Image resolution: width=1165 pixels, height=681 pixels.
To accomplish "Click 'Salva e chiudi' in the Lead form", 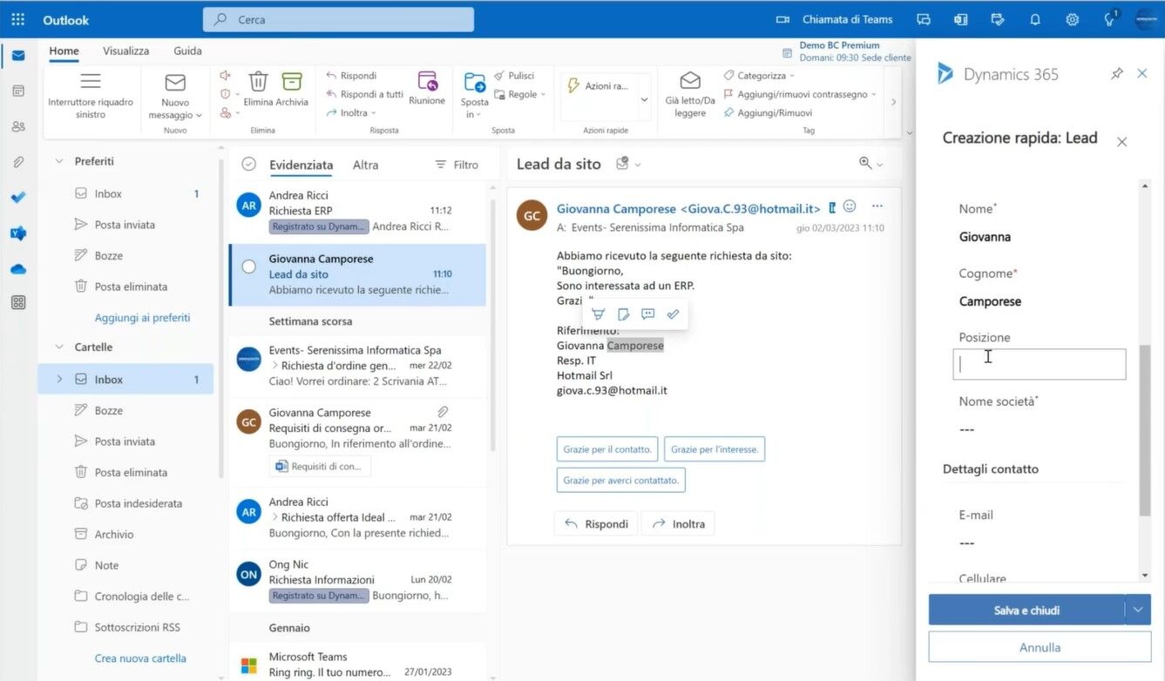I will point(1028,610).
